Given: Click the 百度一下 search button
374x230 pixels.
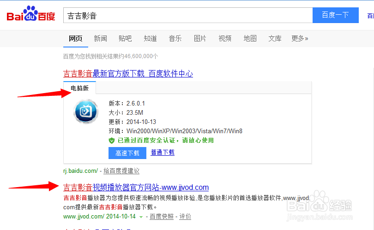Looking at the screenshot, I should pyautogui.click(x=336, y=15).
